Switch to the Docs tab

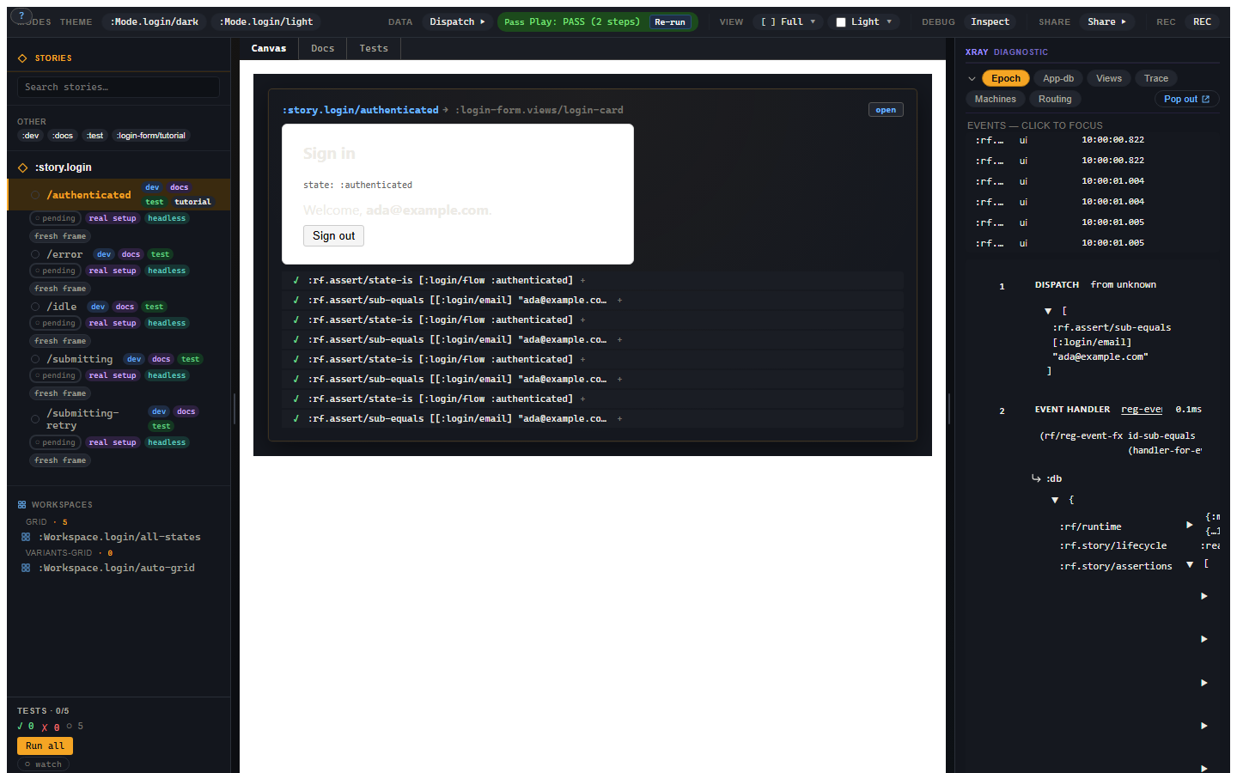click(x=323, y=49)
